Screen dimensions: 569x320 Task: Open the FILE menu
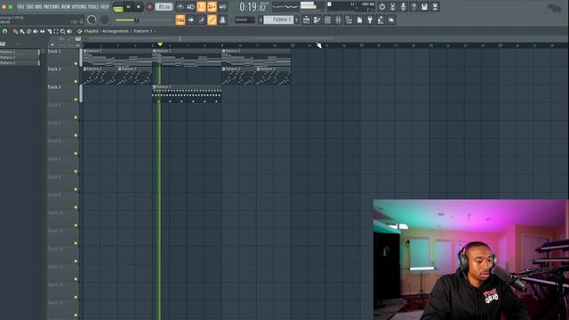click(21, 6)
